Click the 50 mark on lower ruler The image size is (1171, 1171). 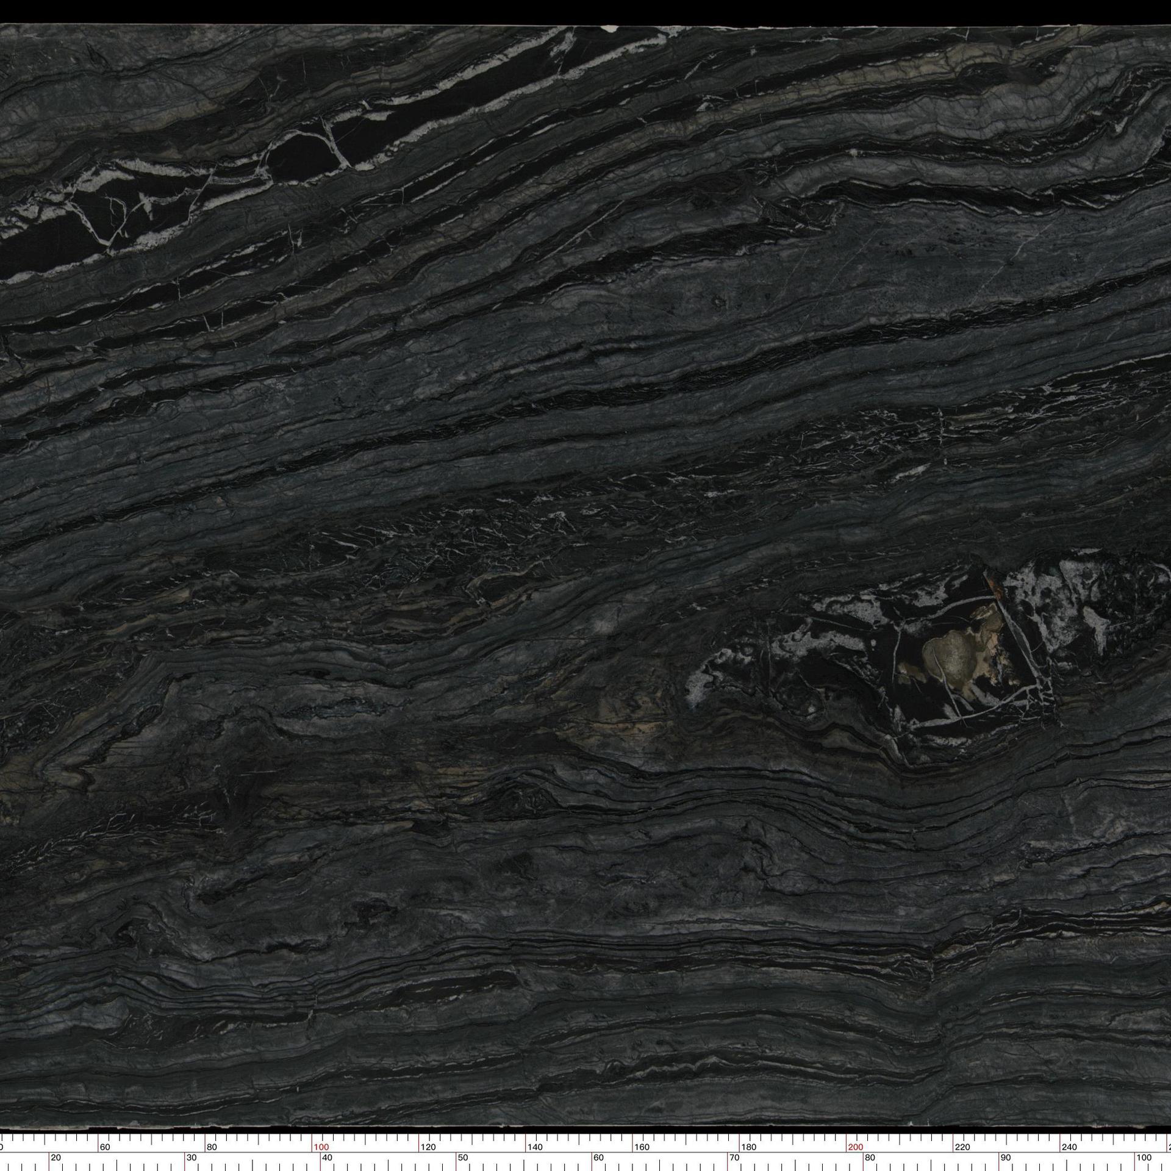click(x=463, y=1158)
